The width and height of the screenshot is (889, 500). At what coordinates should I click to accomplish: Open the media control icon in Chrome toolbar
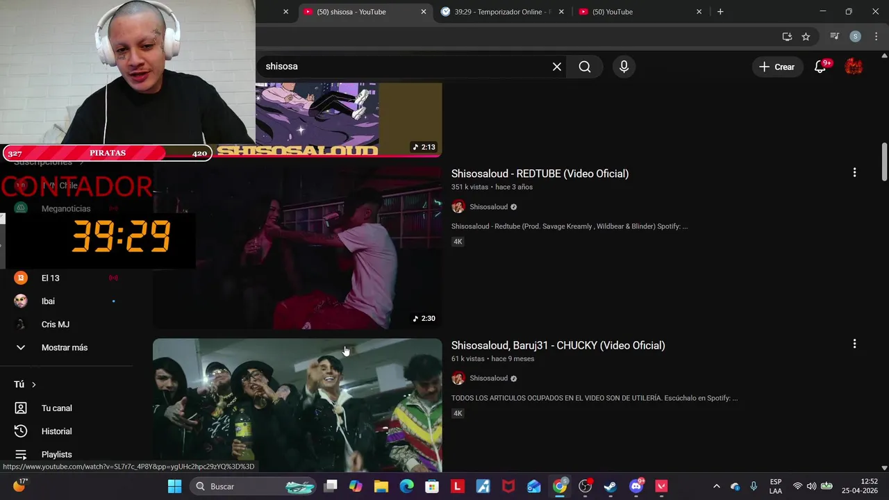point(835,37)
